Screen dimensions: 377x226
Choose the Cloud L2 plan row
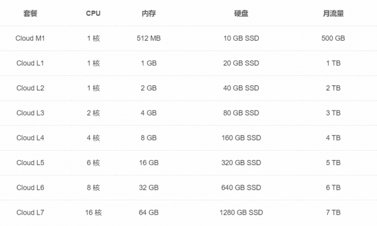[188, 88]
